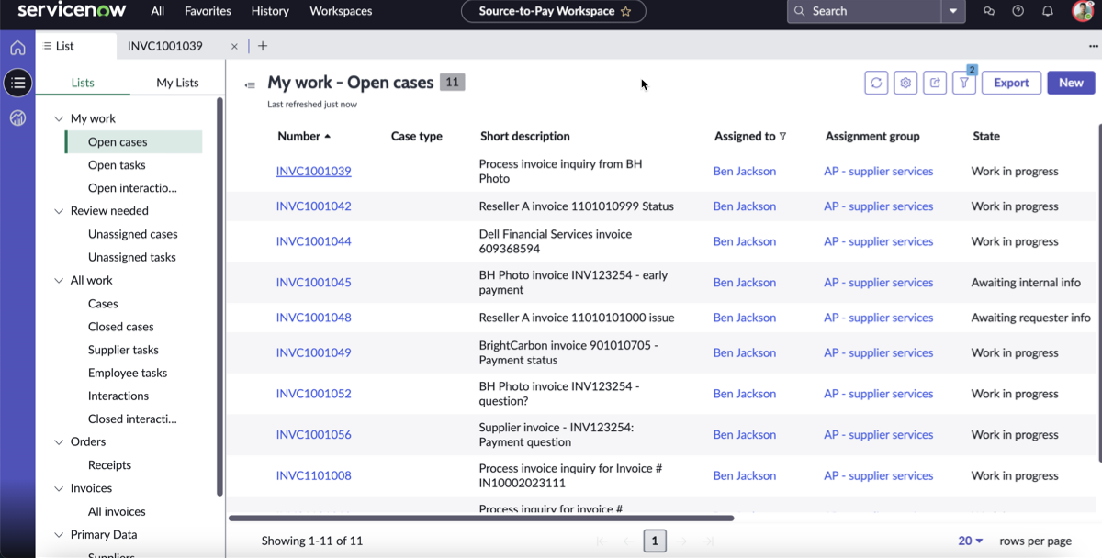Click the Export button

coord(1011,83)
